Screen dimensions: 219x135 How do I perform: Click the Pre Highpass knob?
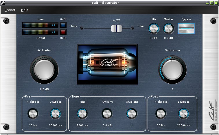point(33,114)
